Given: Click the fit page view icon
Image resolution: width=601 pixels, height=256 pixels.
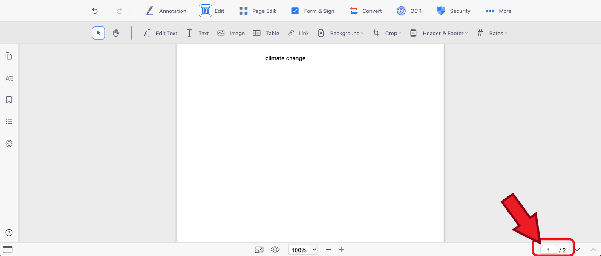Looking at the screenshot, I should click(259, 250).
